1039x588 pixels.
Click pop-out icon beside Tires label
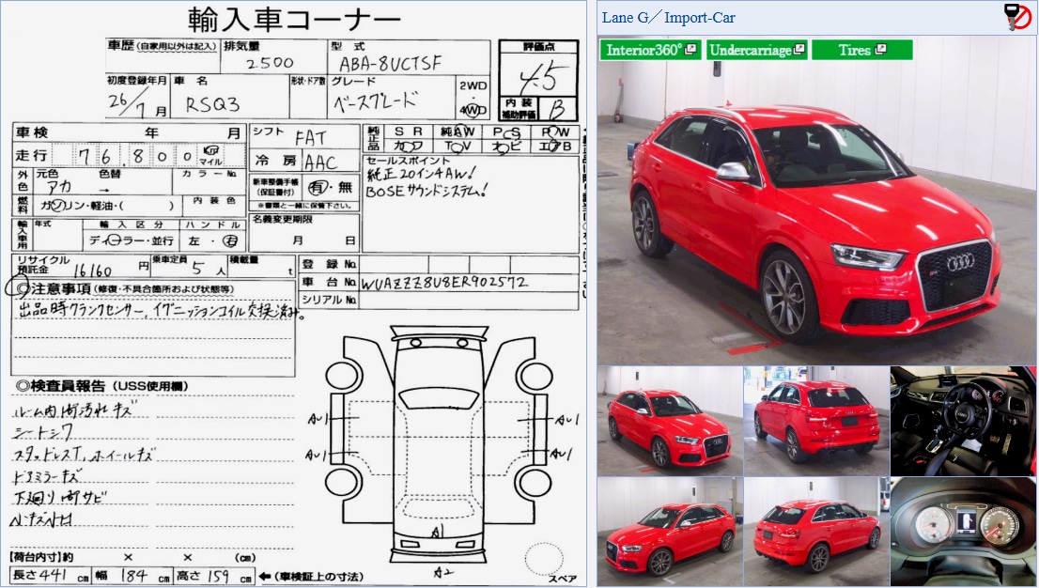[880, 50]
